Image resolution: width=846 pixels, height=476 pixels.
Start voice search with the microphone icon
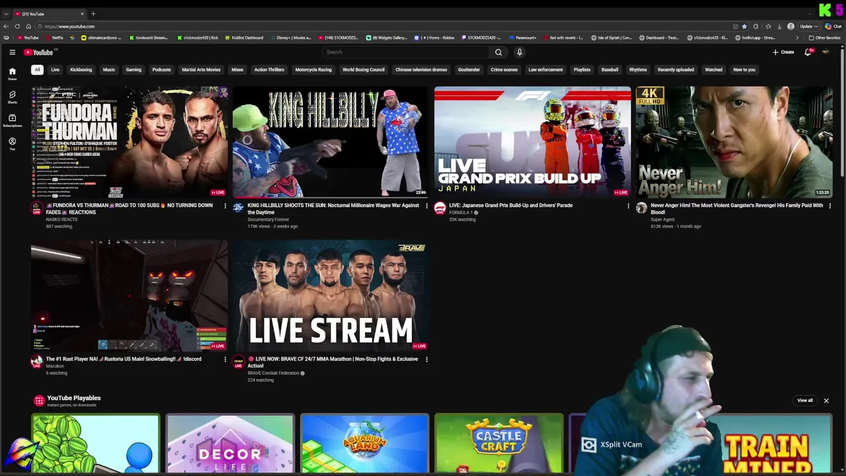[x=519, y=52]
